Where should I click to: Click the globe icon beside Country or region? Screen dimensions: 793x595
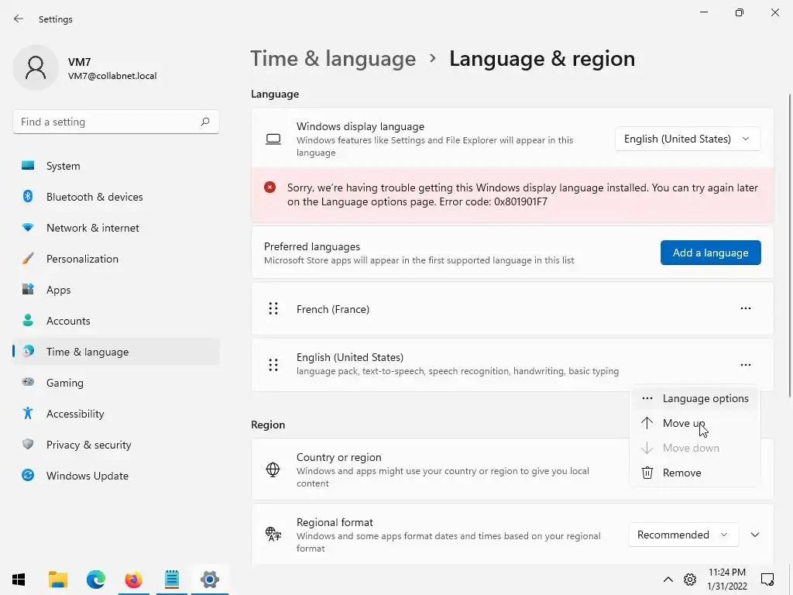click(273, 469)
